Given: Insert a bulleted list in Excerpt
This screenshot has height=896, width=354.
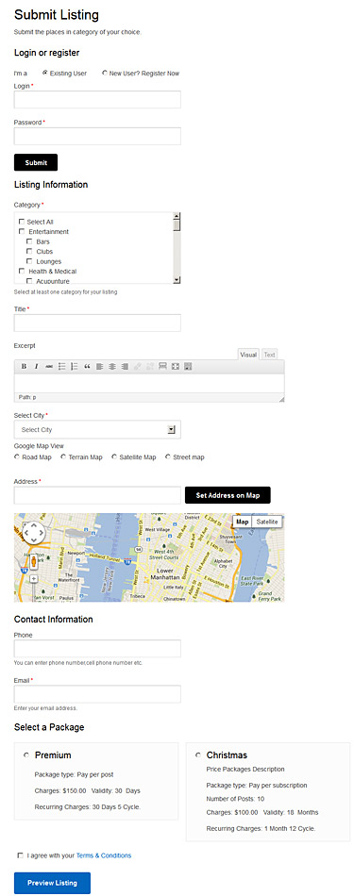Looking at the screenshot, I should coord(62,366).
